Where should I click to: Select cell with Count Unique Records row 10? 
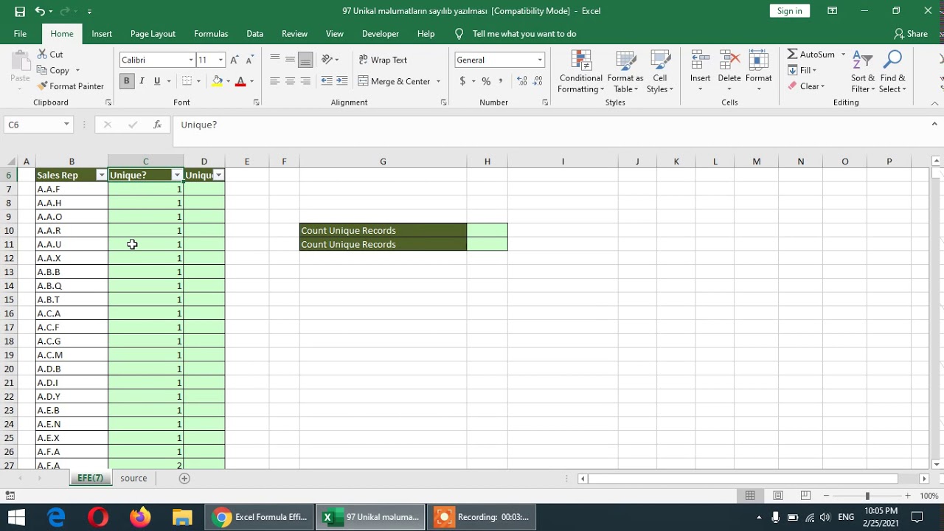(x=383, y=230)
